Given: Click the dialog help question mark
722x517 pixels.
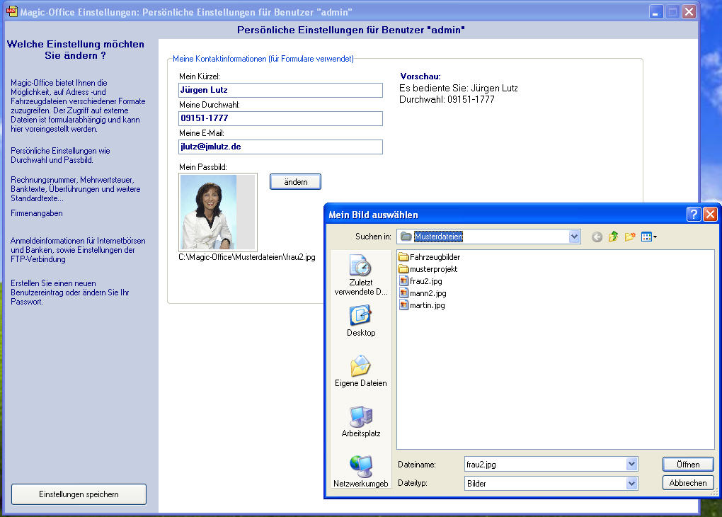Looking at the screenshot, I should [x=694, y=215].
